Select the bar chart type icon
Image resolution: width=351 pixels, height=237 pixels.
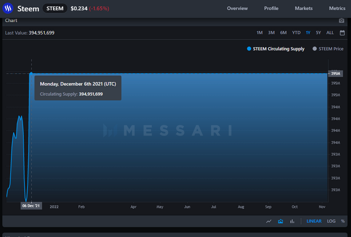292,221
